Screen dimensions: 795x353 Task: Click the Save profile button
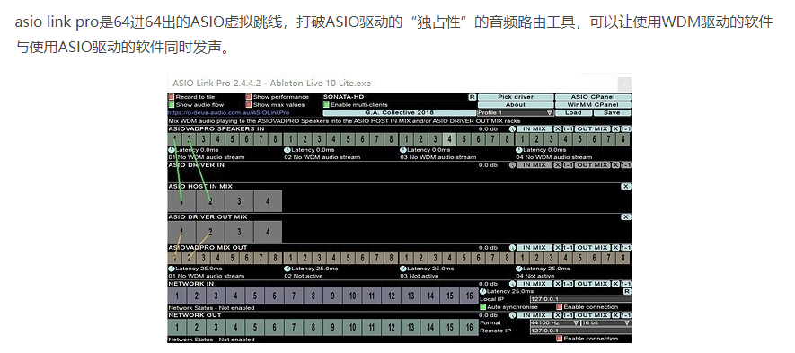(612, 112)
